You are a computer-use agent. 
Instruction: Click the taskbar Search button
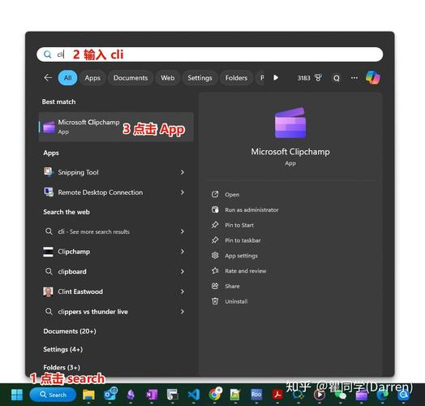click(53, 395)
